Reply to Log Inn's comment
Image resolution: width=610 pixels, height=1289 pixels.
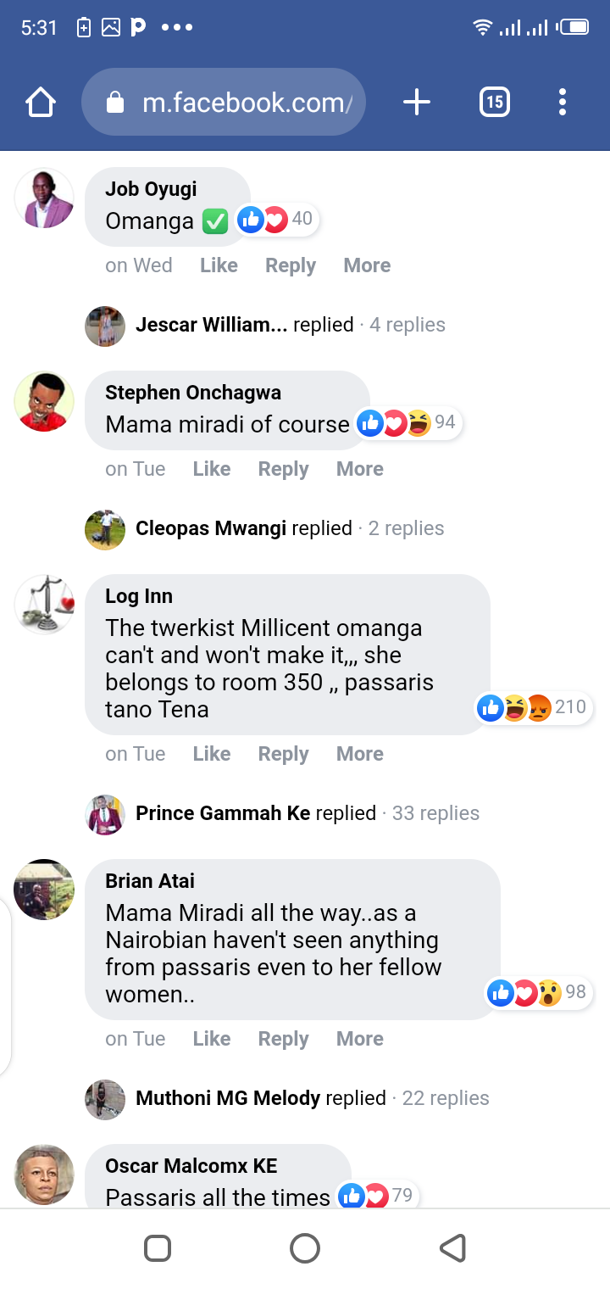[x=283, y=754]
